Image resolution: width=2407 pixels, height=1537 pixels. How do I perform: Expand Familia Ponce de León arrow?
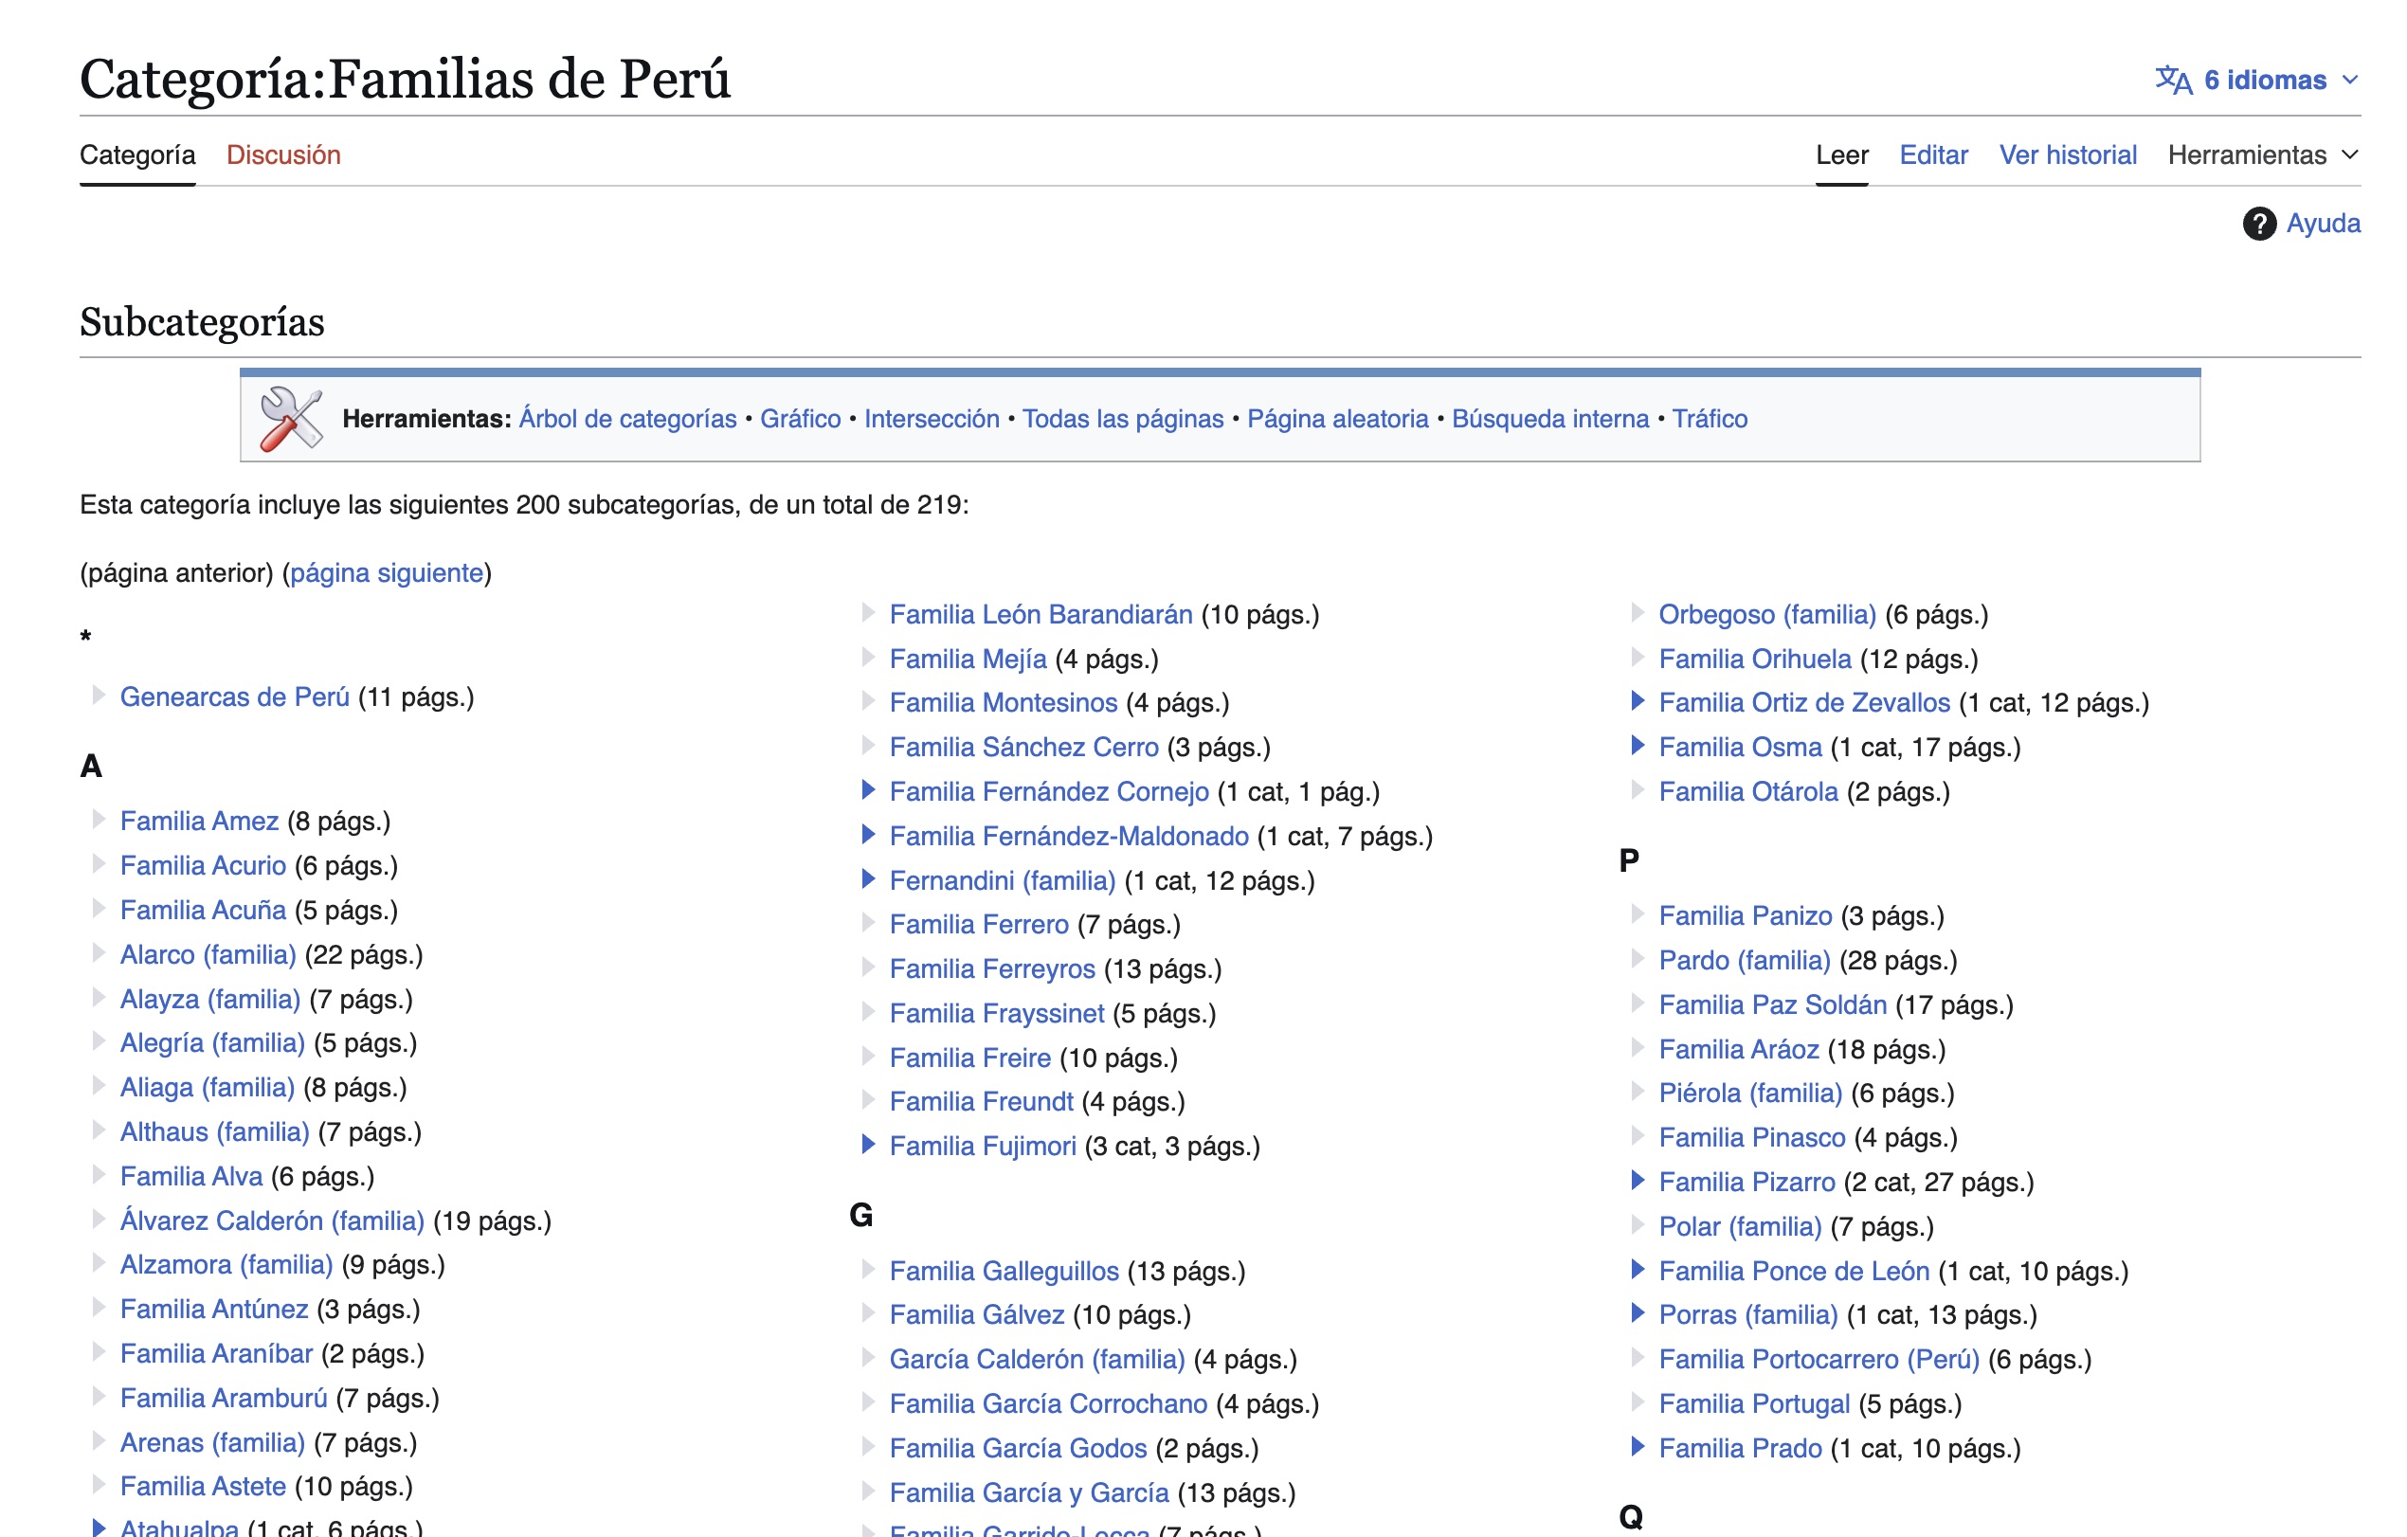click(1638, 1270)
